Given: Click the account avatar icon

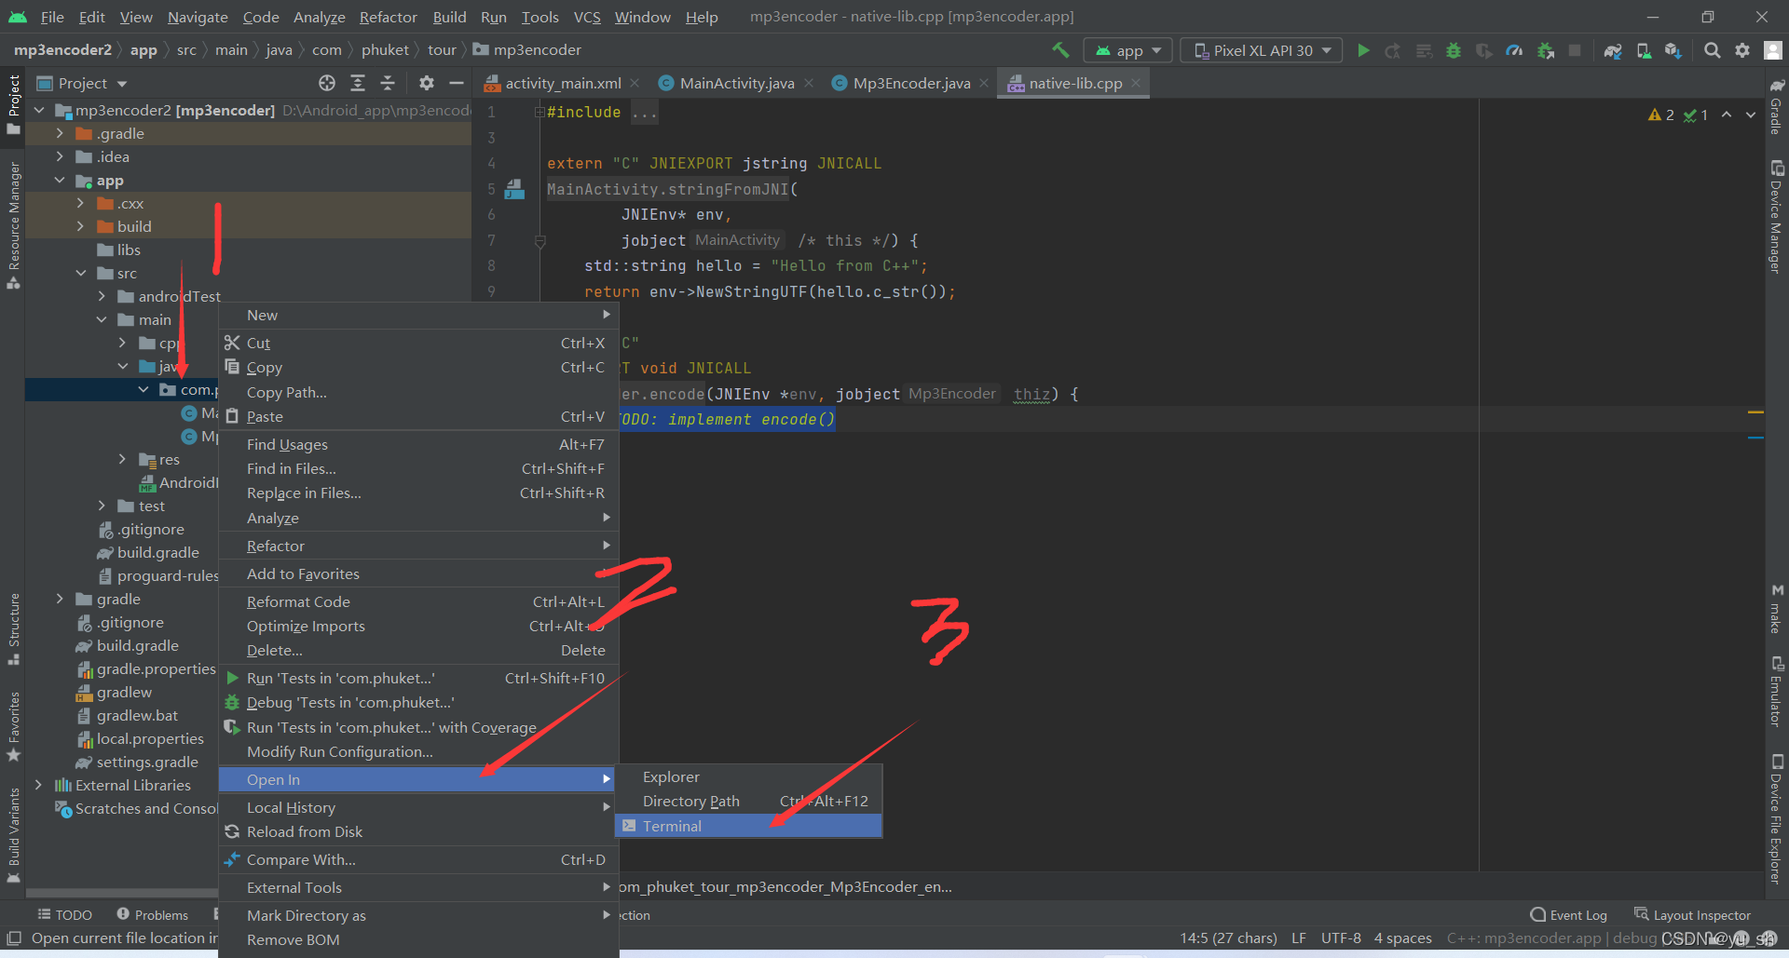Looking at the screenshot, I should (x=1773, y=50).
